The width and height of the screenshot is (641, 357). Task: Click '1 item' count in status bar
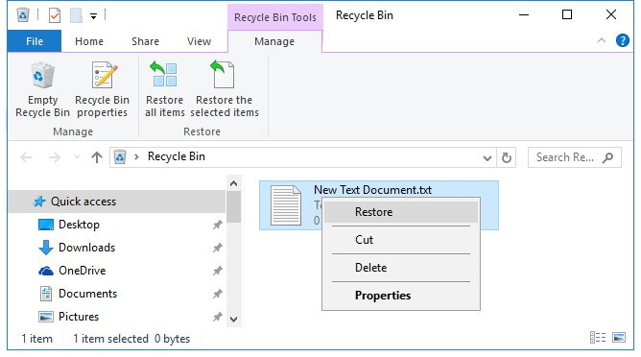click(x=36, y=339)
